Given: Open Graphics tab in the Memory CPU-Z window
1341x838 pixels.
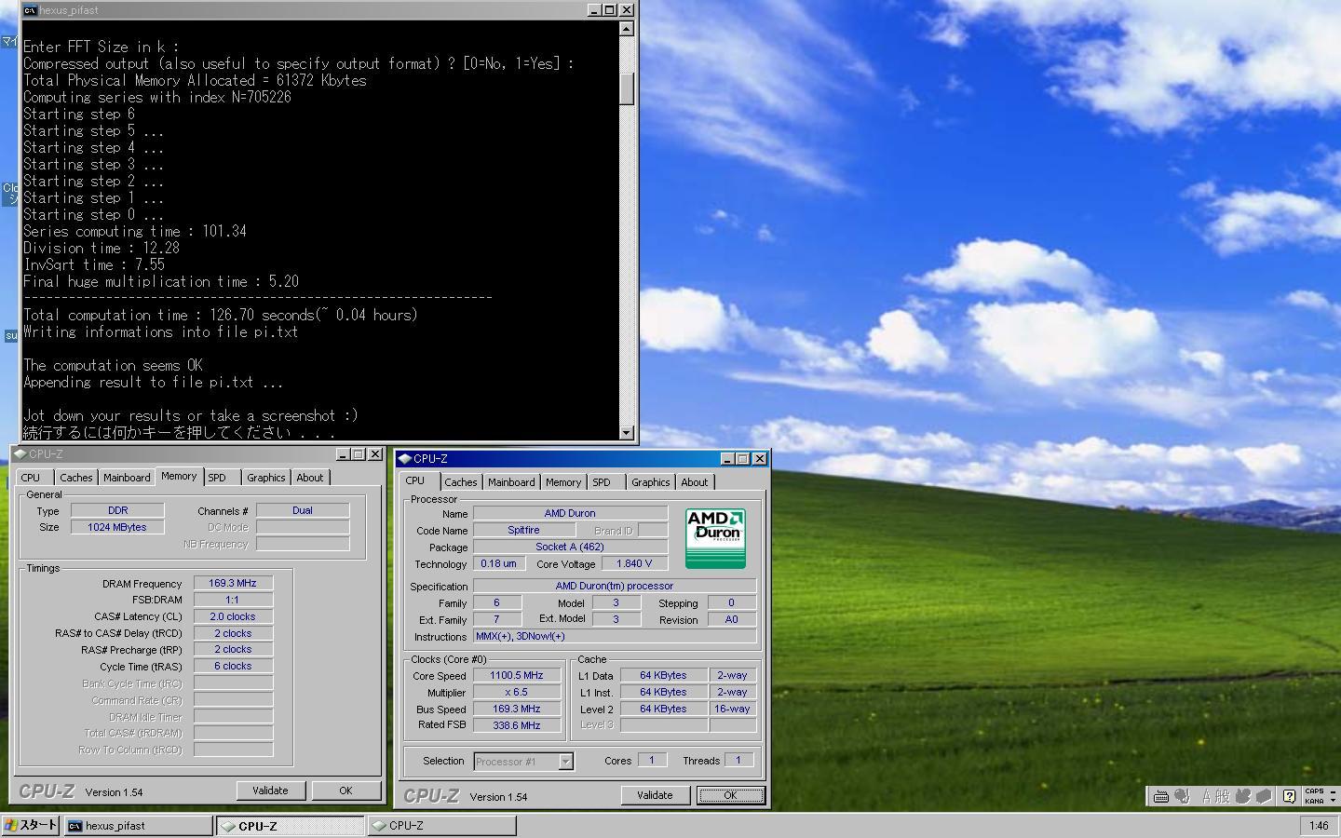Looking at the screenshot, I should 266,478.
